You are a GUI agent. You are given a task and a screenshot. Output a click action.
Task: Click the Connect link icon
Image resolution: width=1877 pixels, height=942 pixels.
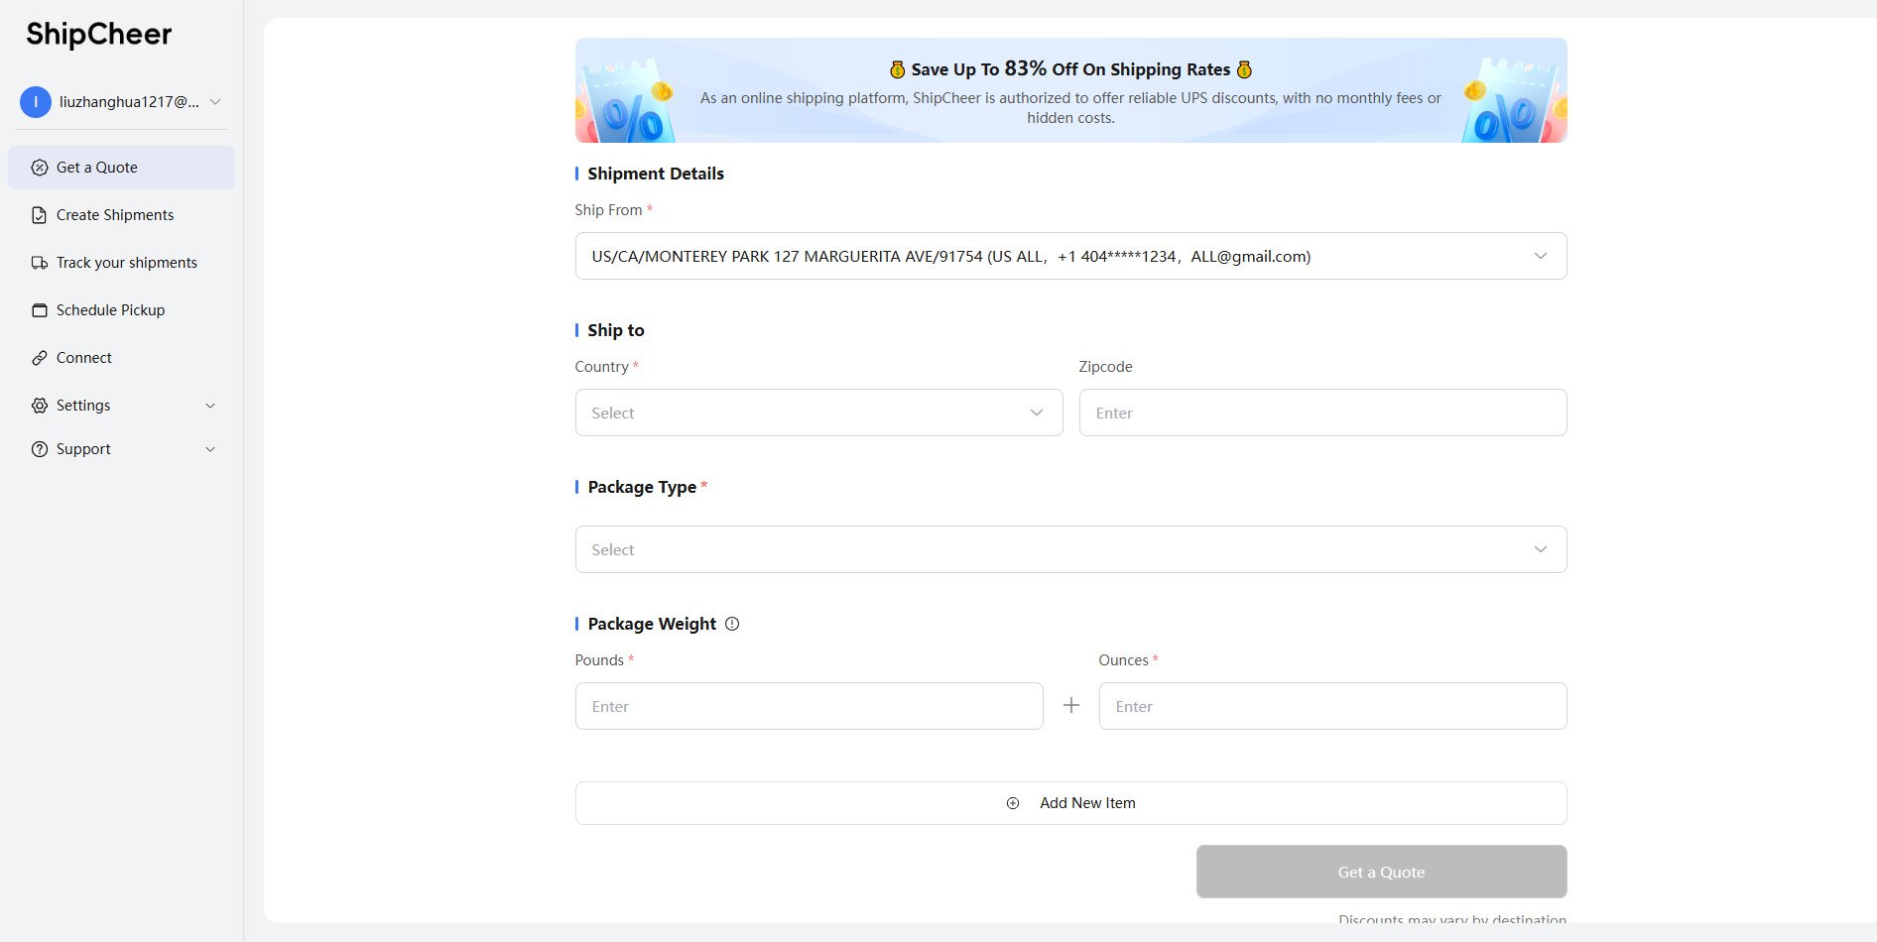pyautogui.click(x=40, y=358)
